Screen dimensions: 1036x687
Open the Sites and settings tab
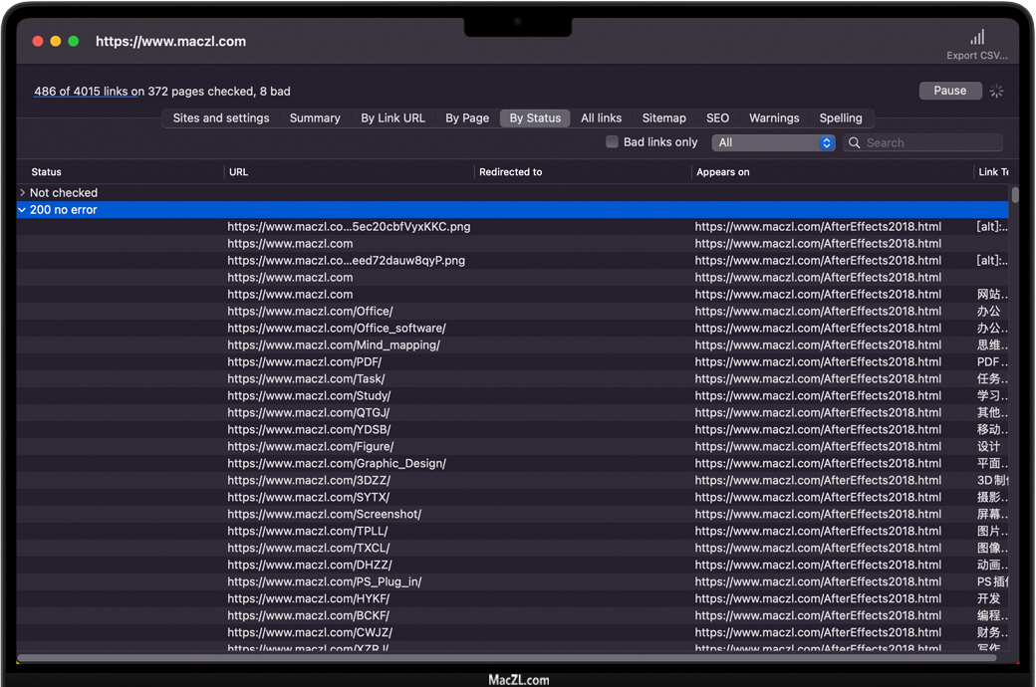coord(221,118)
